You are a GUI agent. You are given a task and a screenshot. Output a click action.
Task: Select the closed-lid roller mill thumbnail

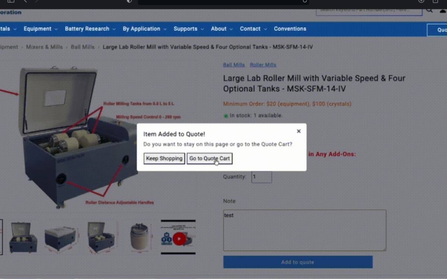tap(60, 237)
